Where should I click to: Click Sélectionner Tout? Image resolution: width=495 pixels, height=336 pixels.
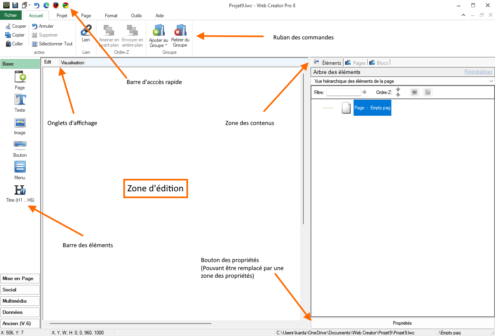pos(52,44)
